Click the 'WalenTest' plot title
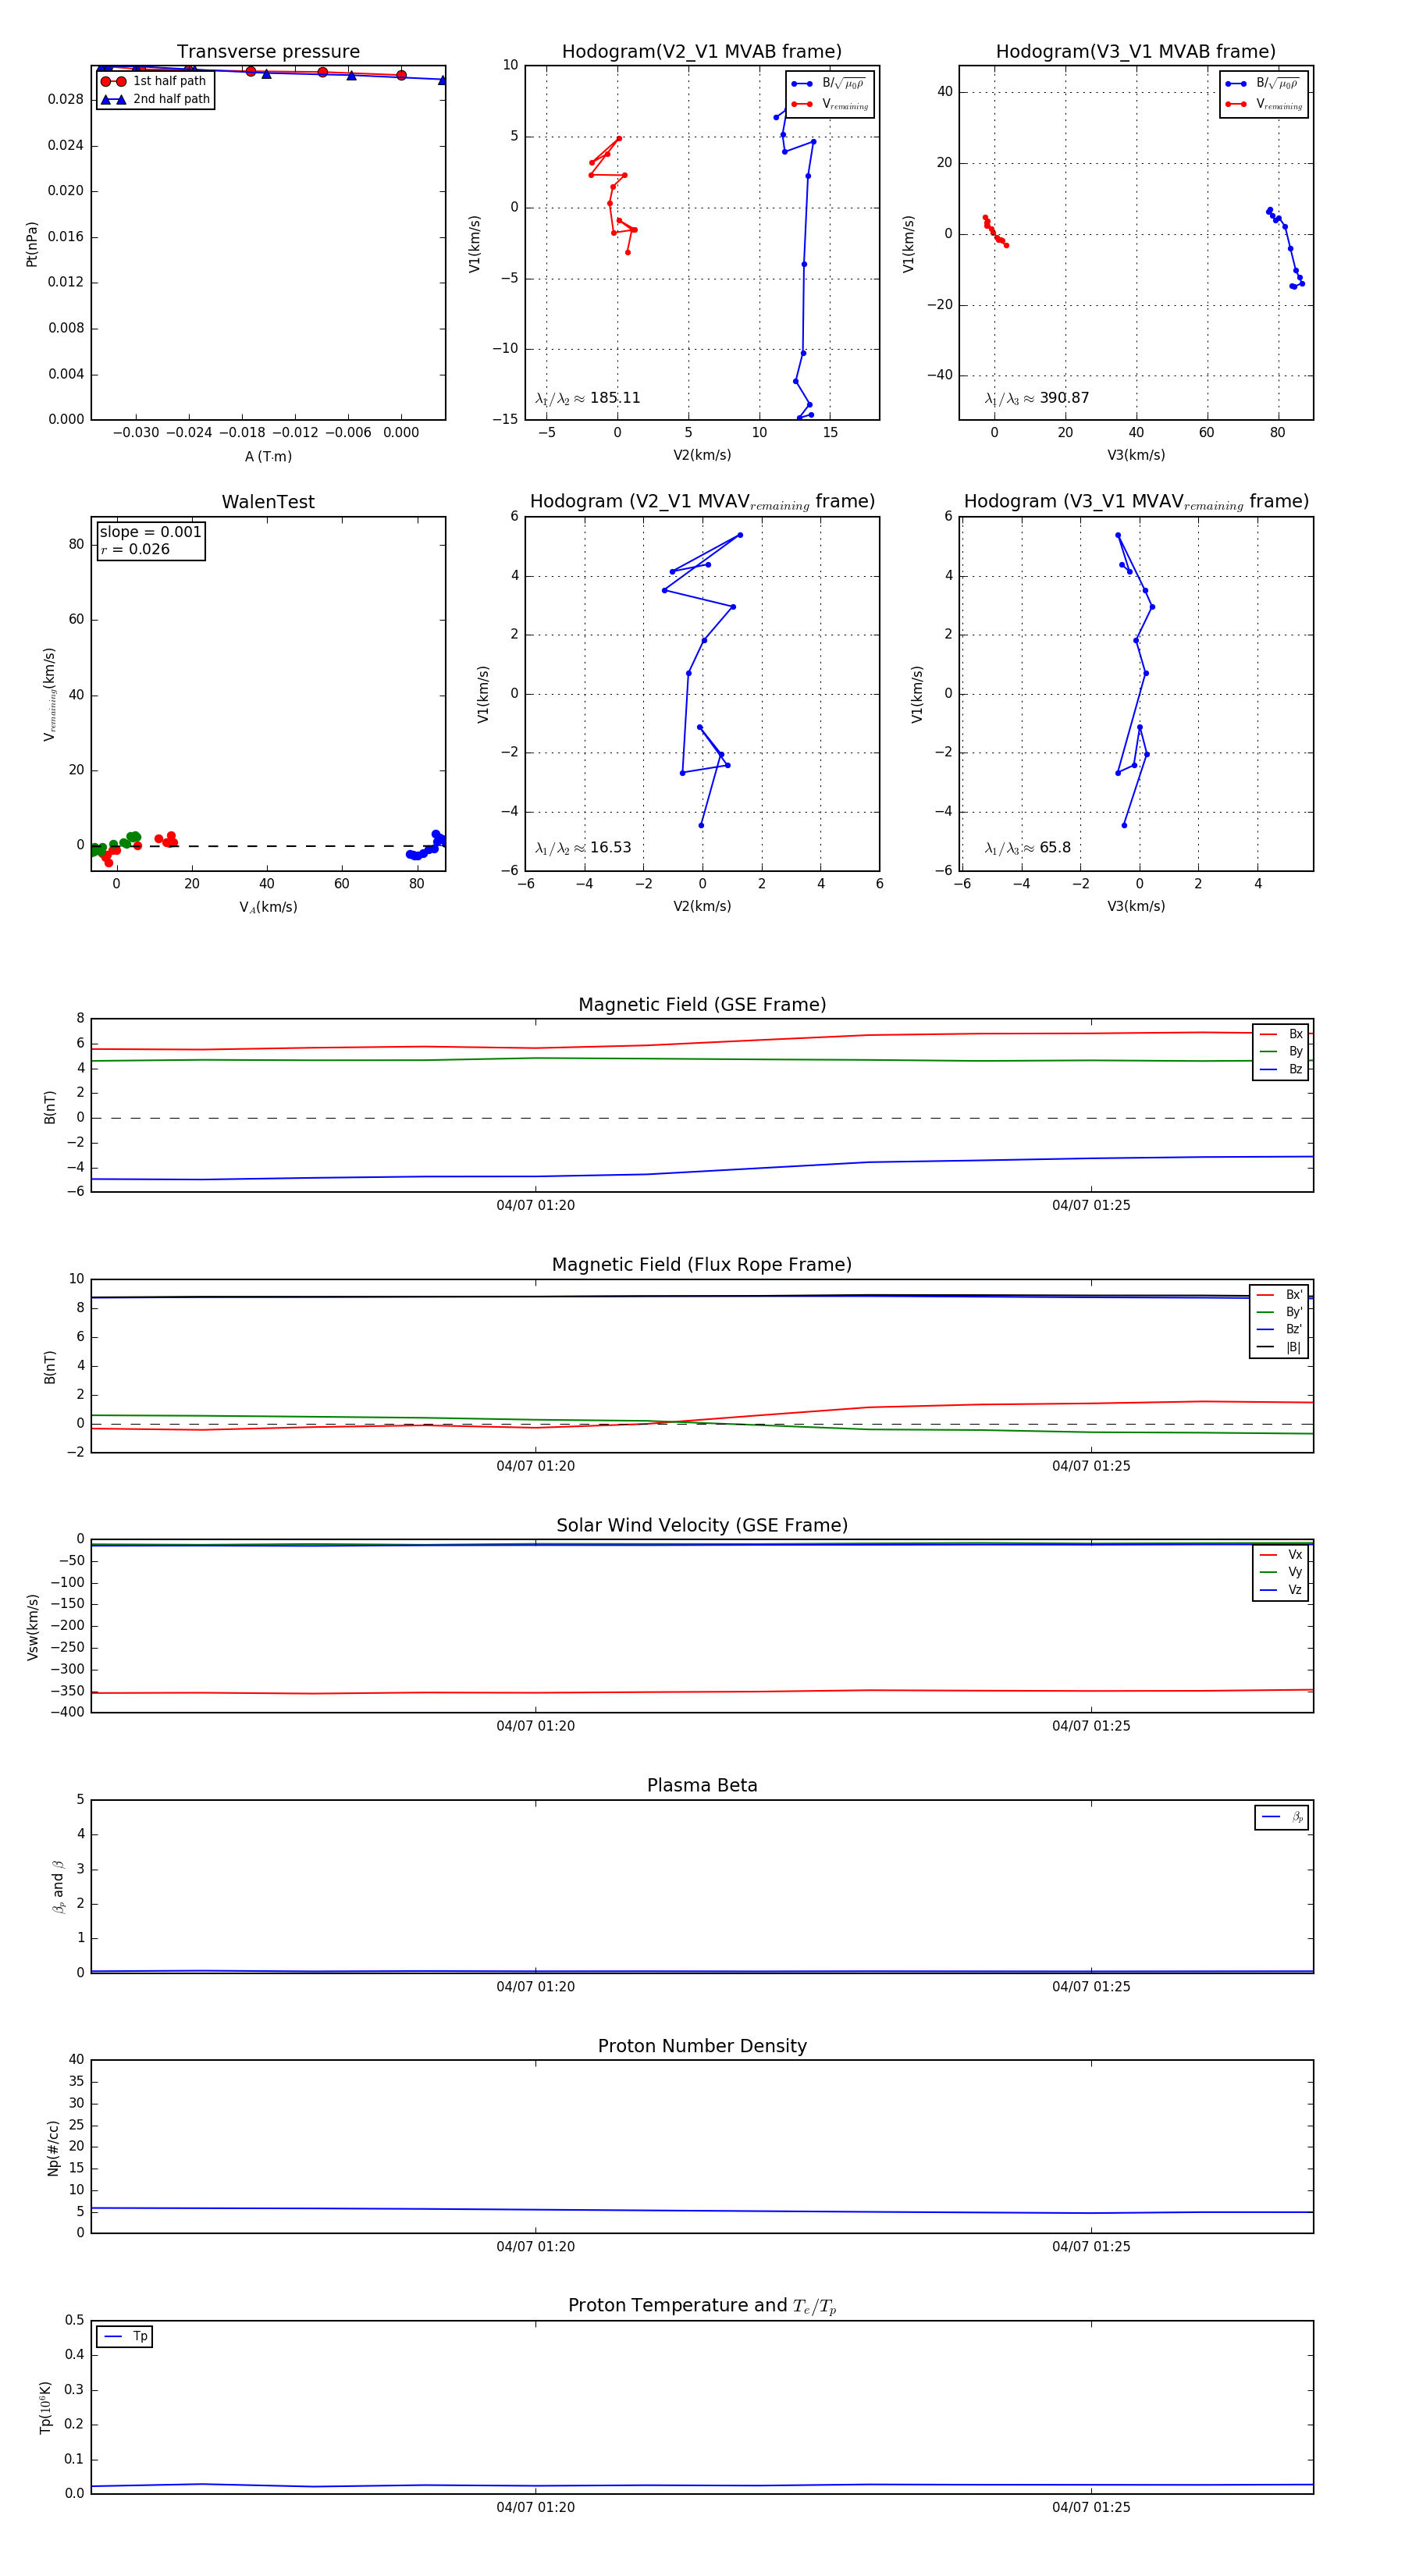Image resolution: width=1405 pixels, height=2576 pixels. pyautogui.click(x=268, y=502)
